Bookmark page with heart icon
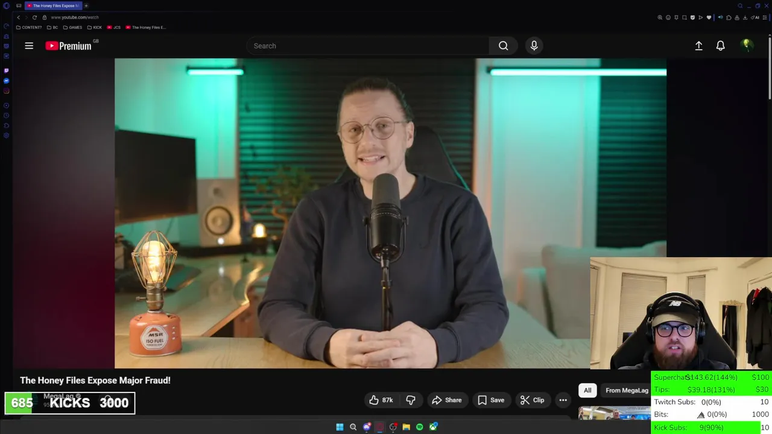 tap(709, 17)
